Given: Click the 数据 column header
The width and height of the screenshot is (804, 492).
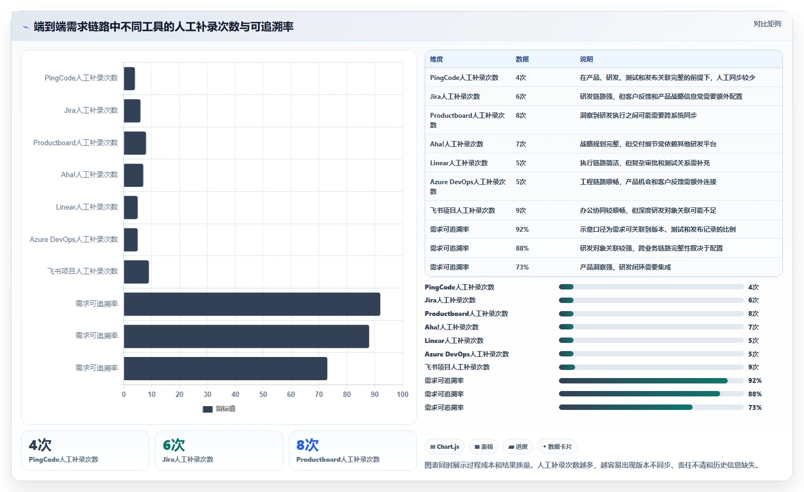Looking at the screenshot, I should (522, 59).
